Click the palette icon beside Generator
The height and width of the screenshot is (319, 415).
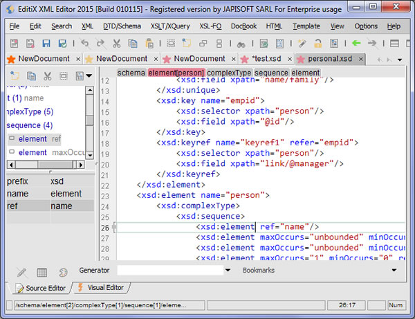point(63,272)
